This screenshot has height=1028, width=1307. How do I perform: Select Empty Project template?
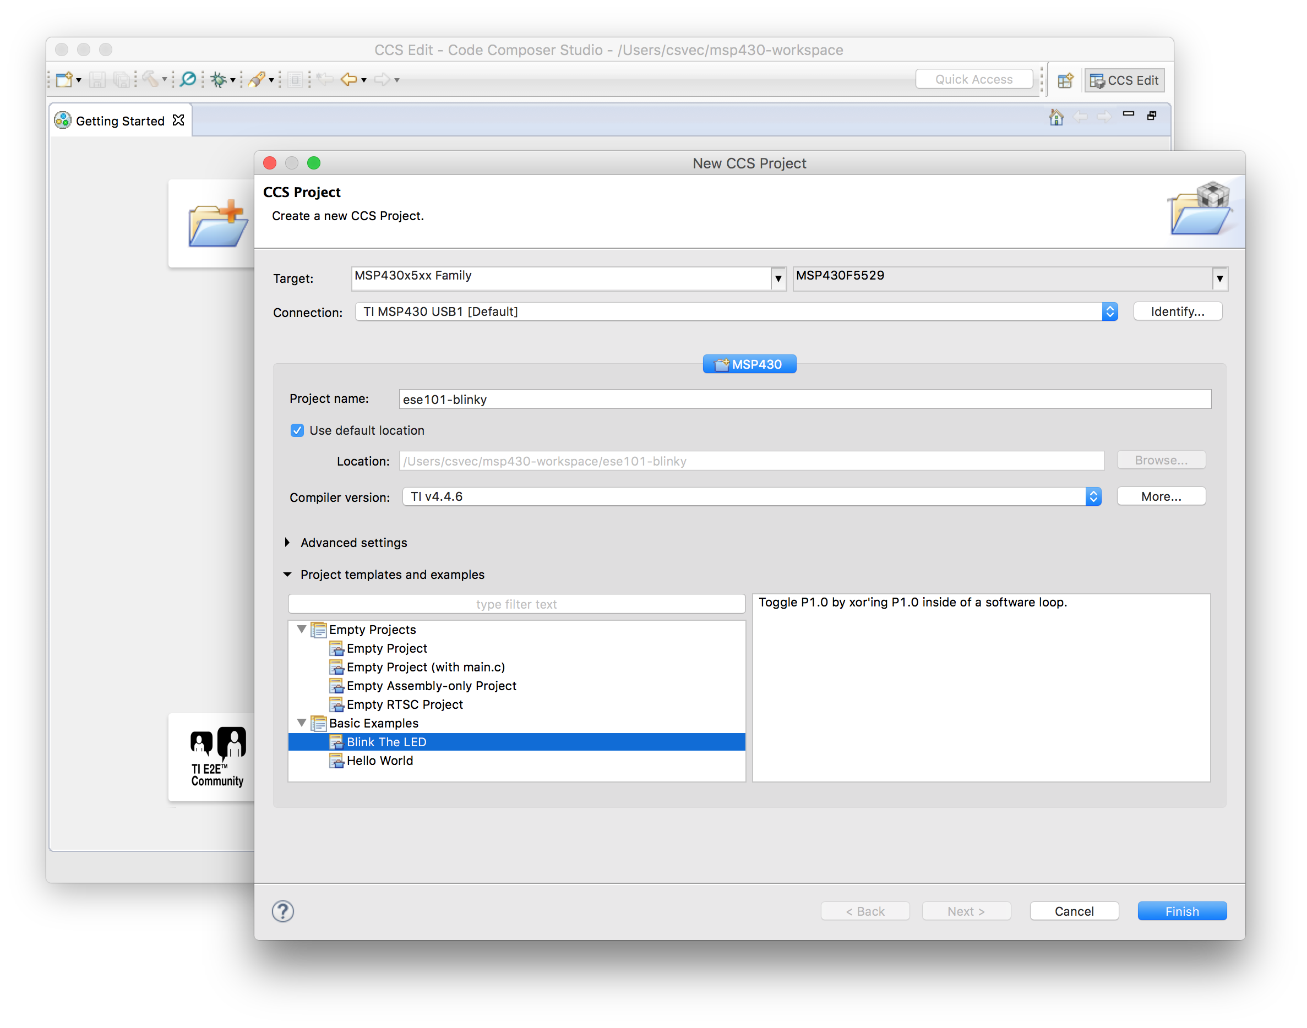(387, 649)
